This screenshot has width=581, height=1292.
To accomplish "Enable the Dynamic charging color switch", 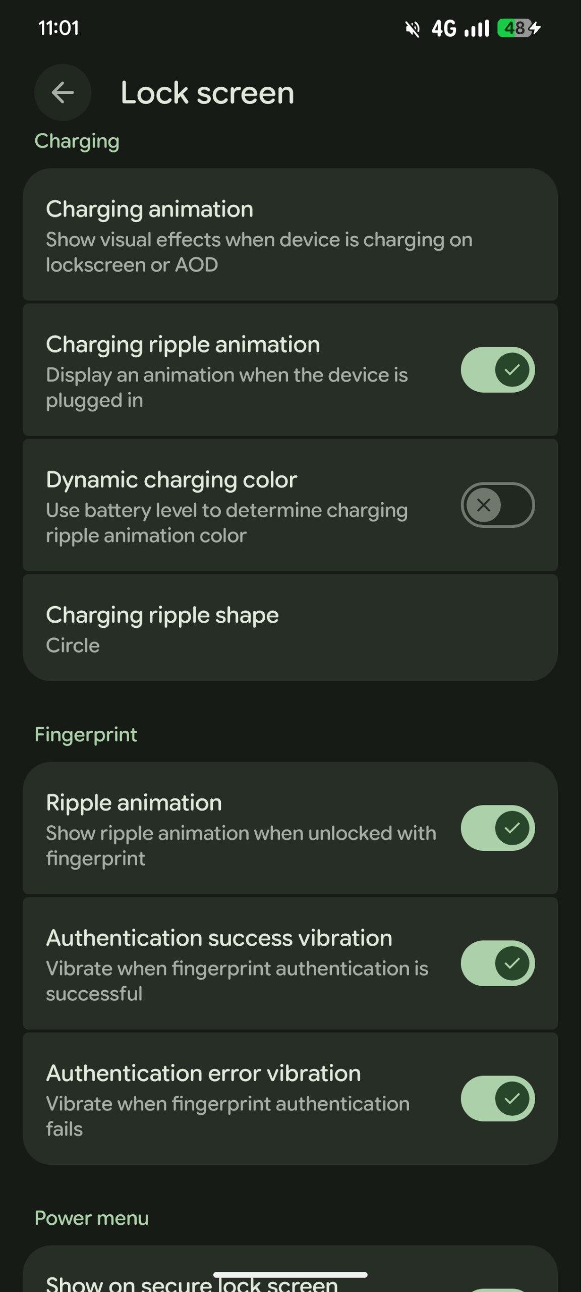I will pyautogui.click(x=497, y=505).
